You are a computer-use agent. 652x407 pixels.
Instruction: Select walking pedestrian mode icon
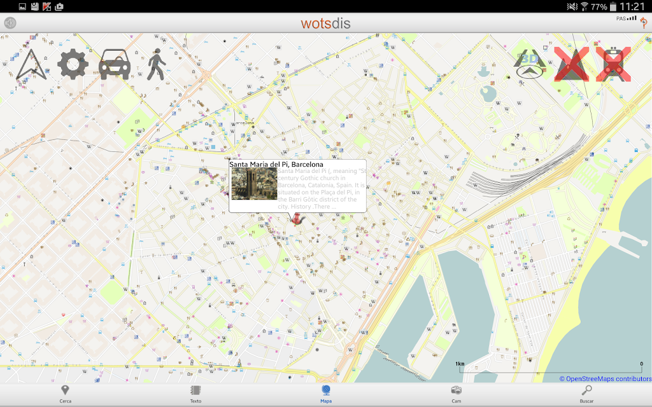pyautogui.click(x=157, y=64)
